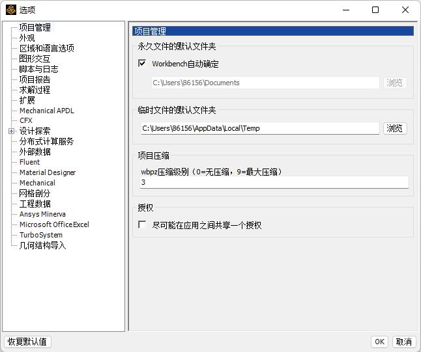Click the temporary folder path field

[260, 128]
